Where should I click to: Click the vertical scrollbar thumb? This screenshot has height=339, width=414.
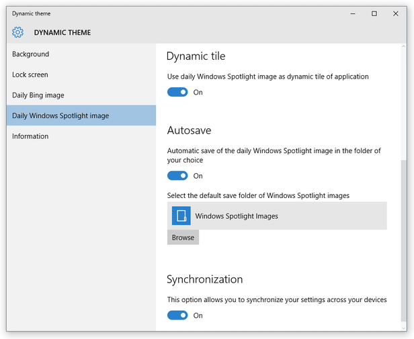403,240
